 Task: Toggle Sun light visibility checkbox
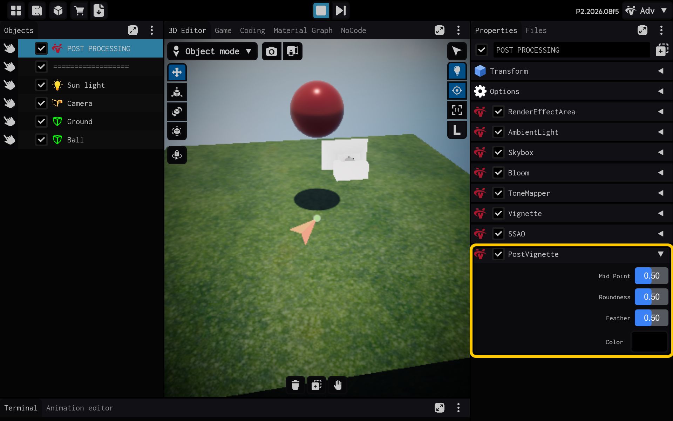coord(41,85)
